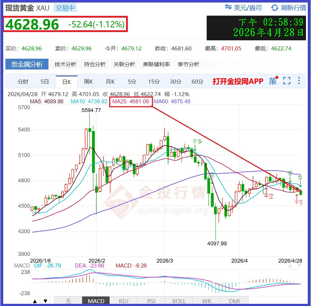This screenshot has height=306, width=311.
Task: Click the 2026/1/6 date axis label
Action: pyautogui.click(x=40, y=261)
